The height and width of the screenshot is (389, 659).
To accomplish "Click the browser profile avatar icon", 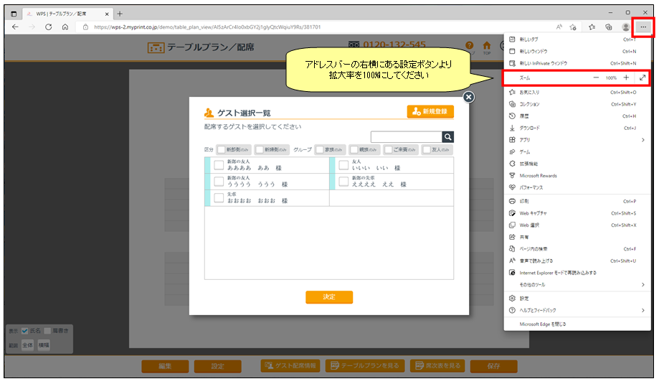I will tap(626, 27).
